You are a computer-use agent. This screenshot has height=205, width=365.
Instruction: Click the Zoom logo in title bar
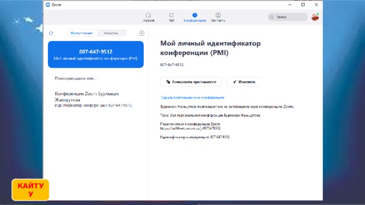tap(48, 5)
